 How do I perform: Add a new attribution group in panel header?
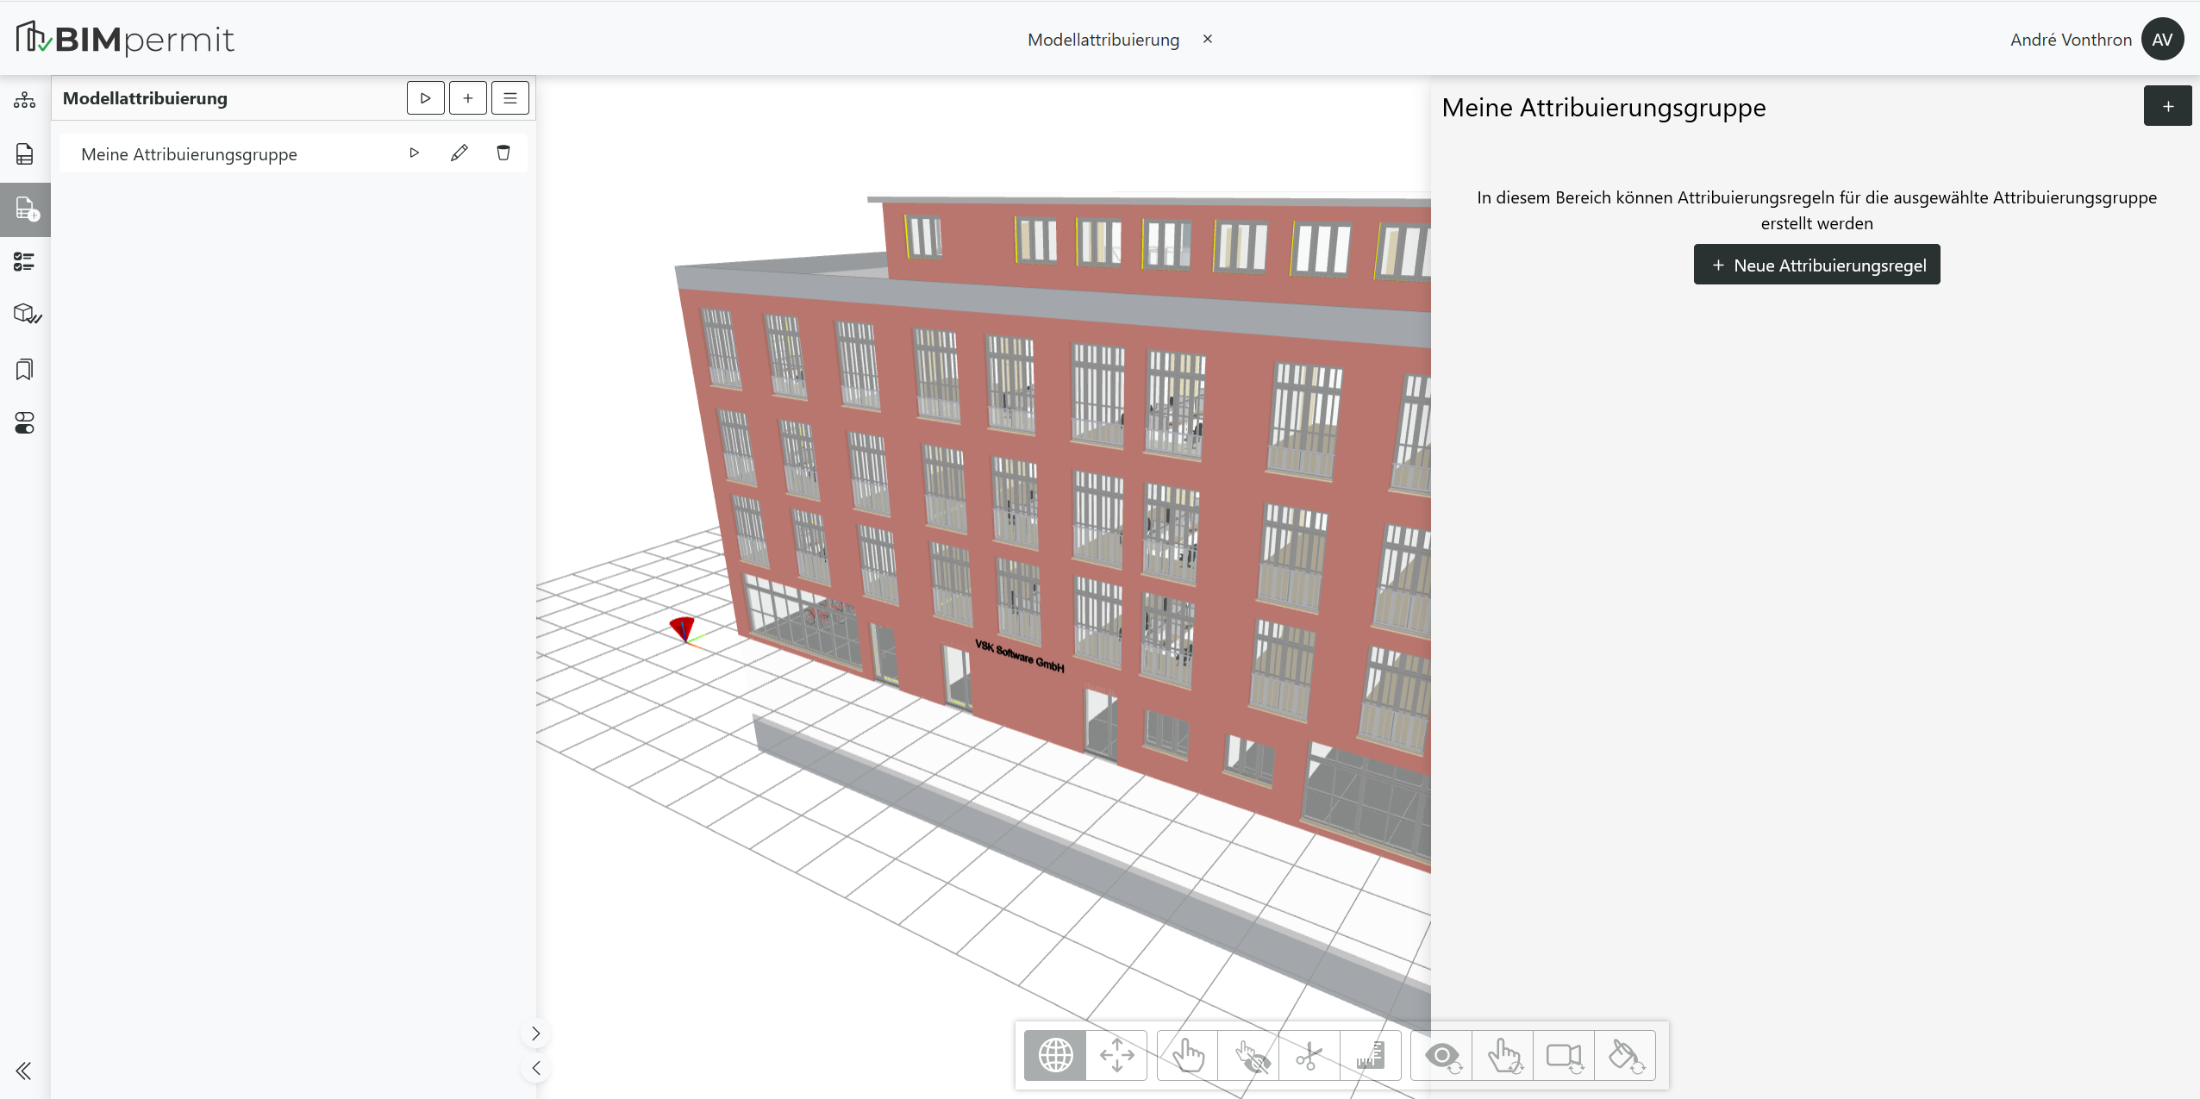(468, 98)
